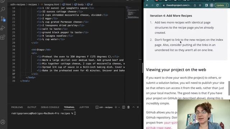Screen dimensions: 230x129
Task: Click the 'Preheat the oven' code line
Action: coord(78,57)
